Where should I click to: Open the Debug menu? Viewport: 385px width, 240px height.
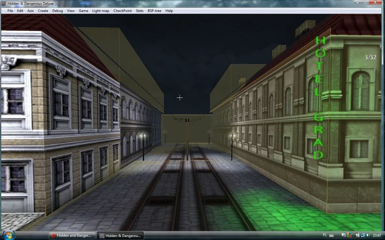[57, 11]
